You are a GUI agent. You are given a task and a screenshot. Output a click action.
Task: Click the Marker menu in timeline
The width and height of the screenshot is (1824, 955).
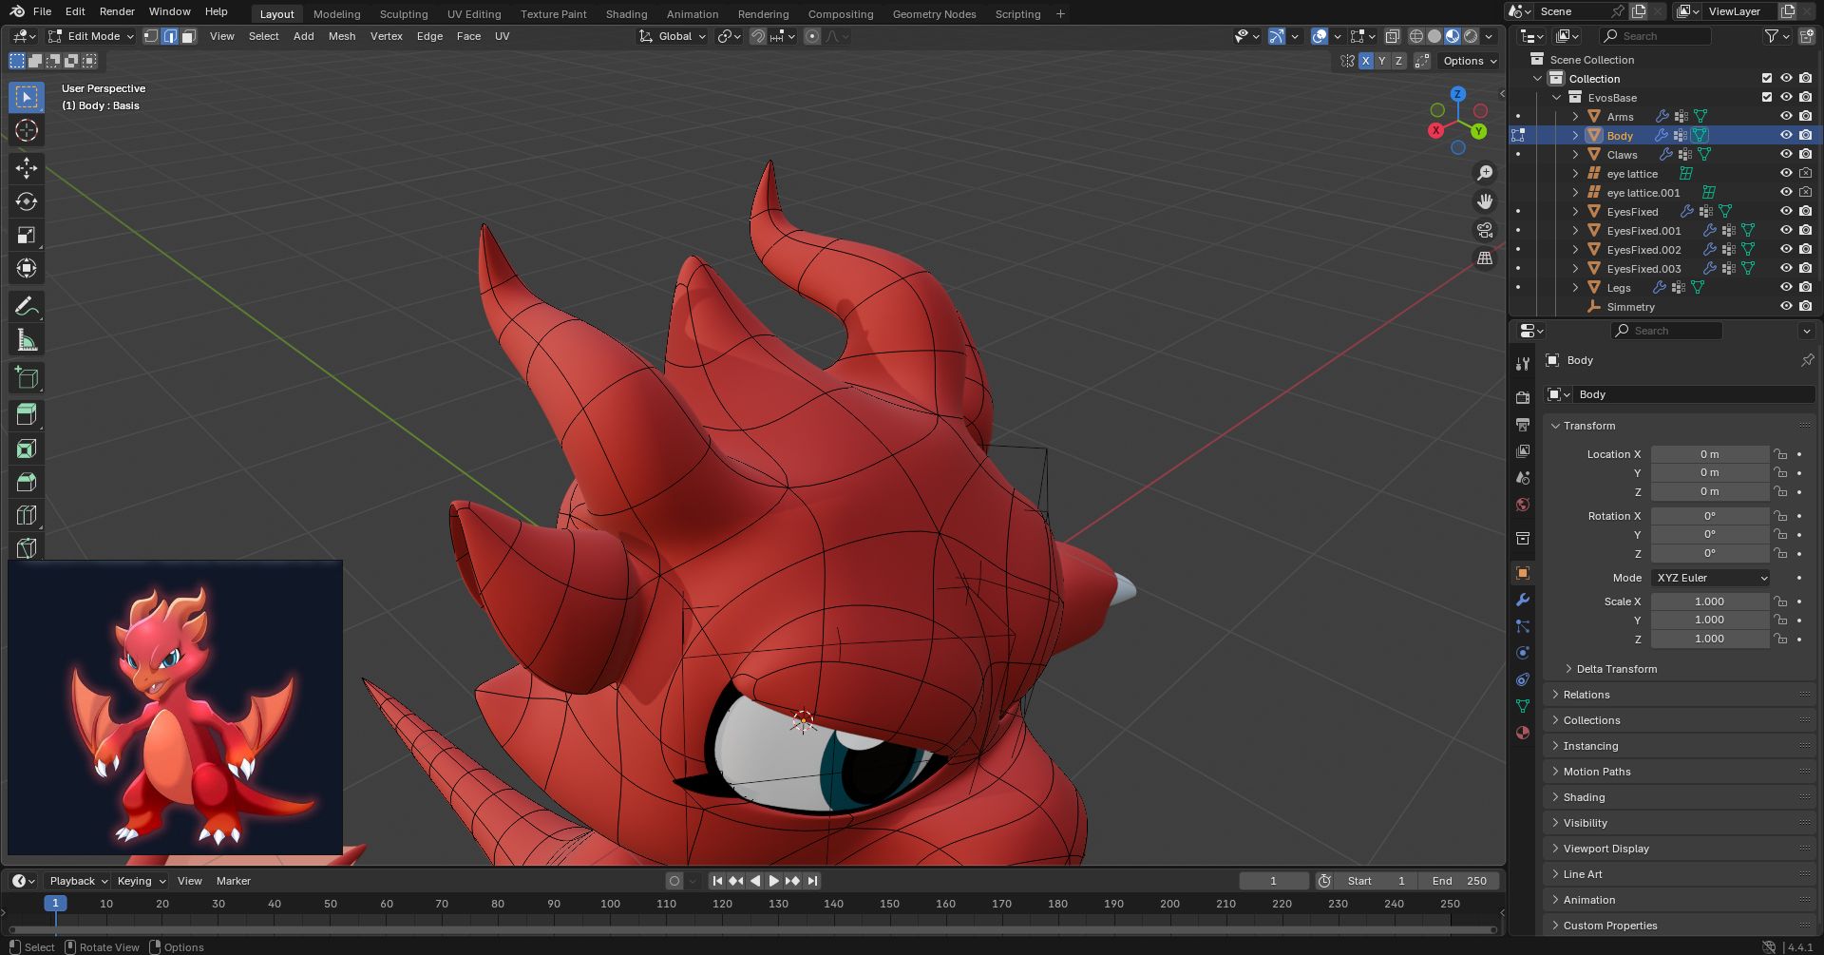click(234, 881)
